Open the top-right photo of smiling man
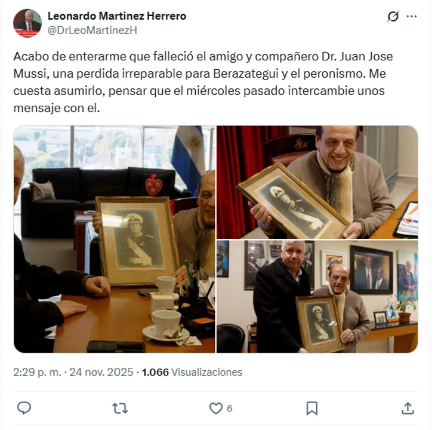Image resolution: width=438 pixels, height=430 pixels. point(317,182)
